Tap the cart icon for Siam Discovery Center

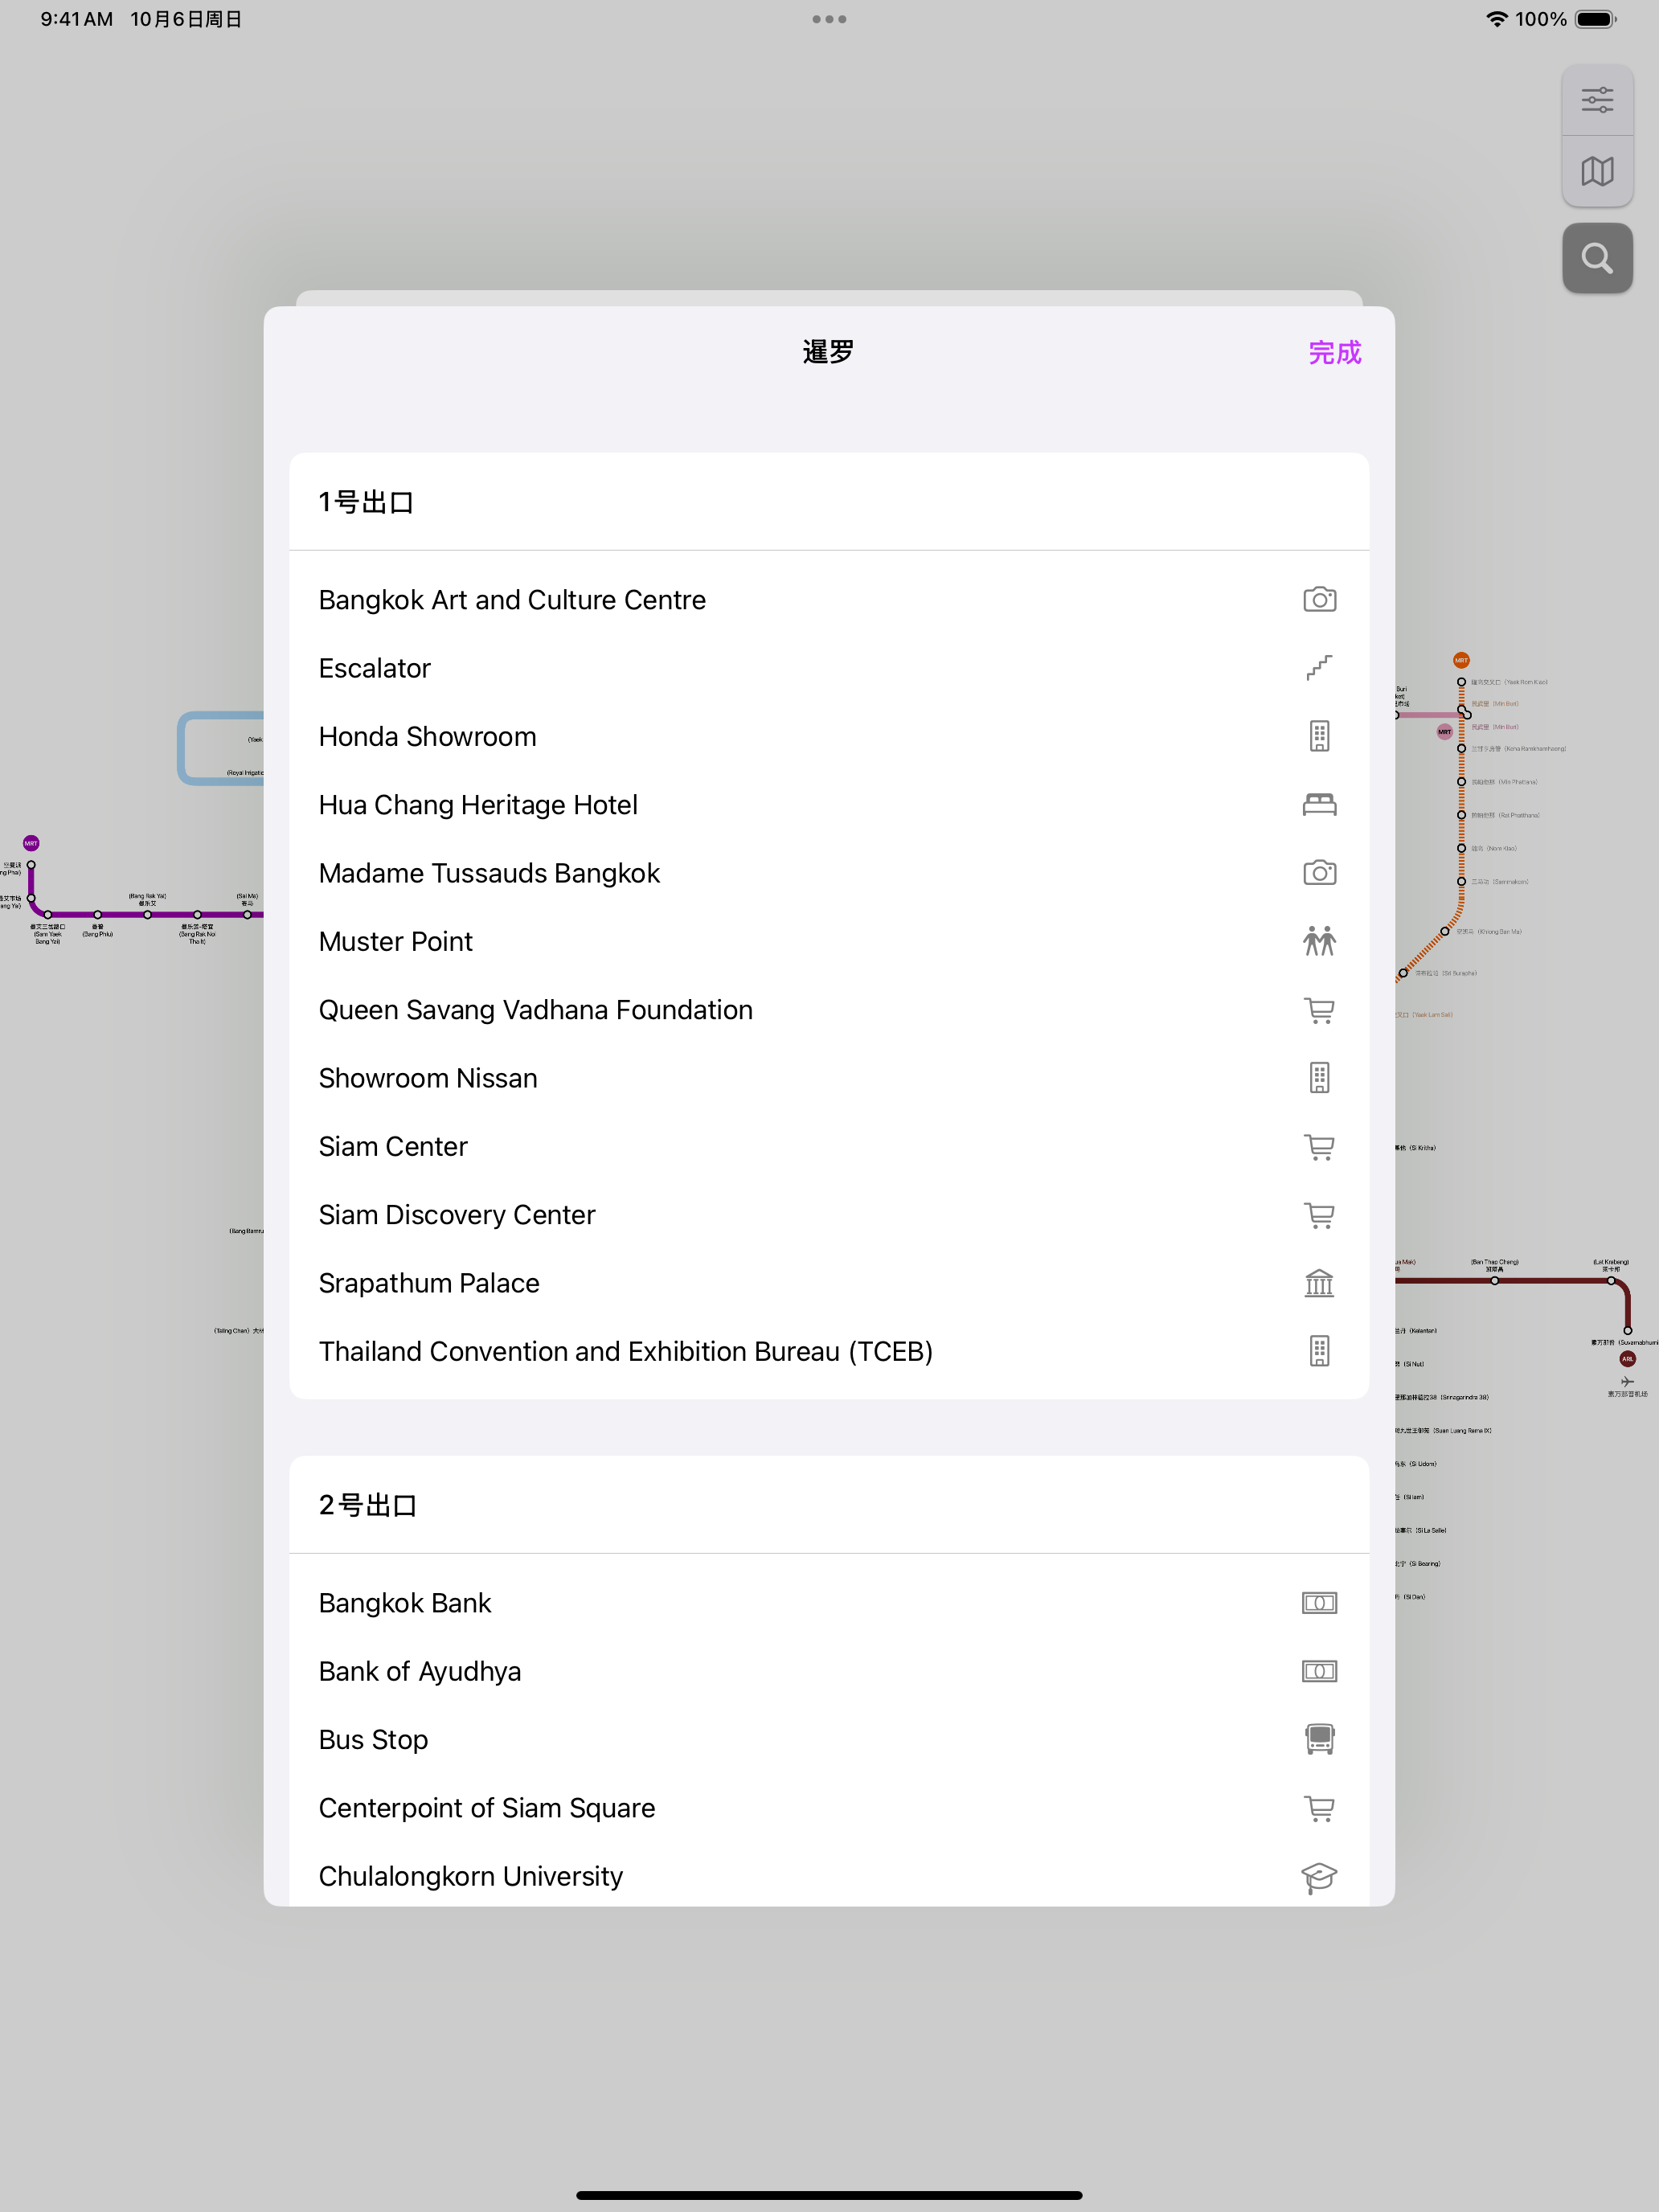pos(1319,1215)
